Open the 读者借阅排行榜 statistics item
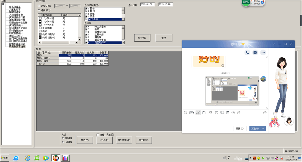 (17, 20)
